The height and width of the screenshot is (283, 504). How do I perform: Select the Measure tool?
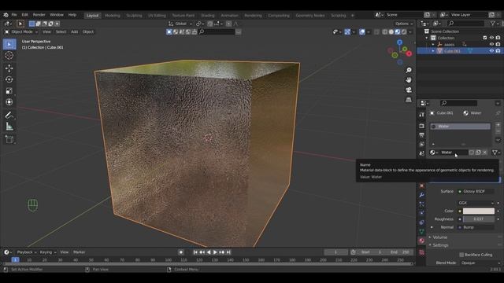tap(9, 127)
